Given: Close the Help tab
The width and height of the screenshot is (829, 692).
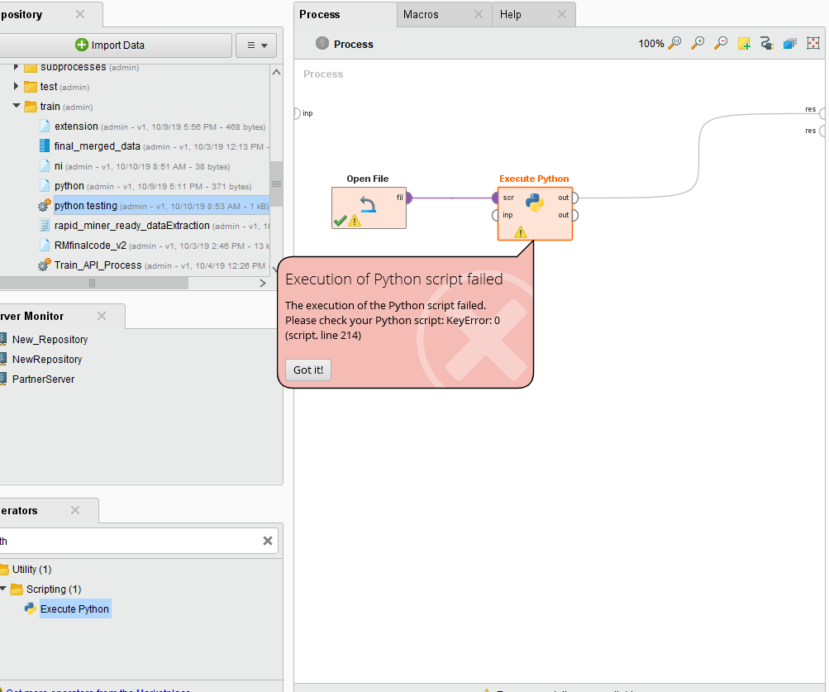Looking at the screenshot, I should pos(562,14).
